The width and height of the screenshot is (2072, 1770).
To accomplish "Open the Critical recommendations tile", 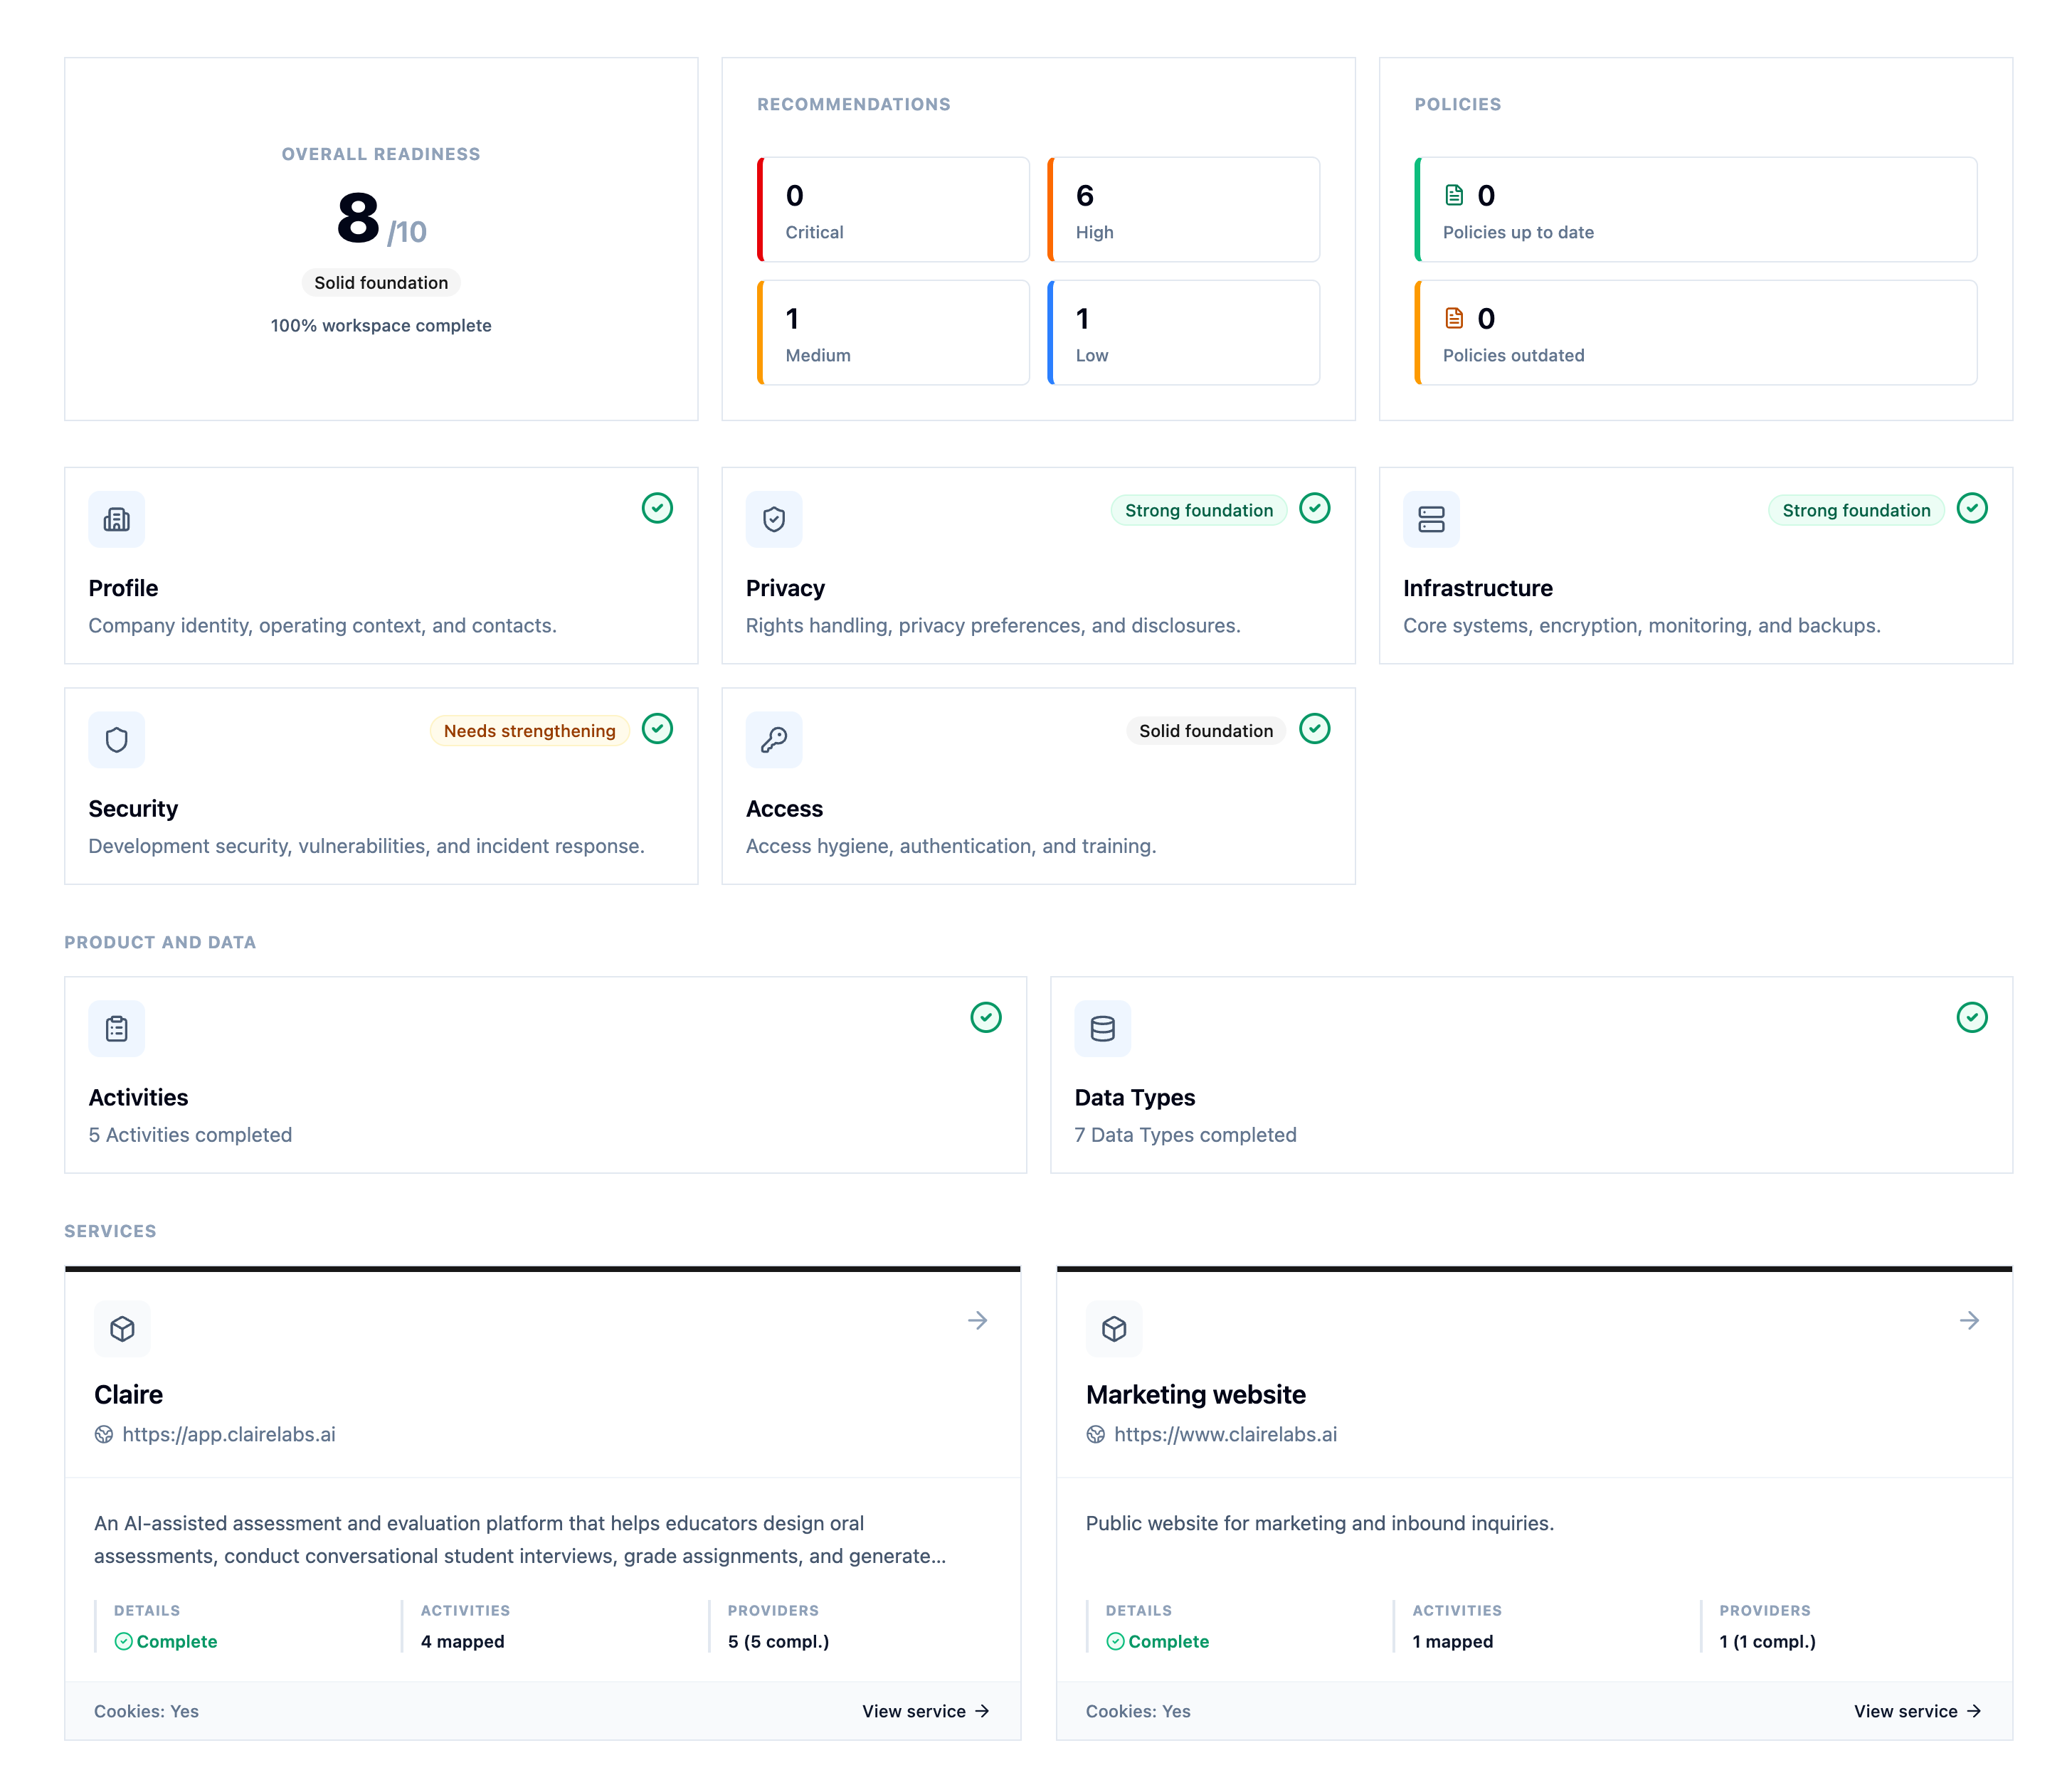I will (x=893, y=209).
